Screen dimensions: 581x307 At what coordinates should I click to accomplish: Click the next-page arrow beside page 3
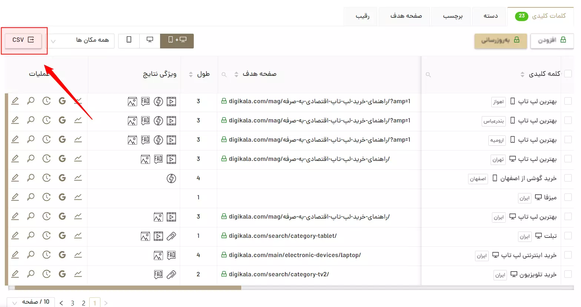pyautogui.click(x=61, y=303)
